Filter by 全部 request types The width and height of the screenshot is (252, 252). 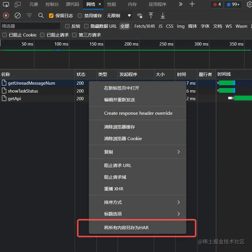coord(125,26)
